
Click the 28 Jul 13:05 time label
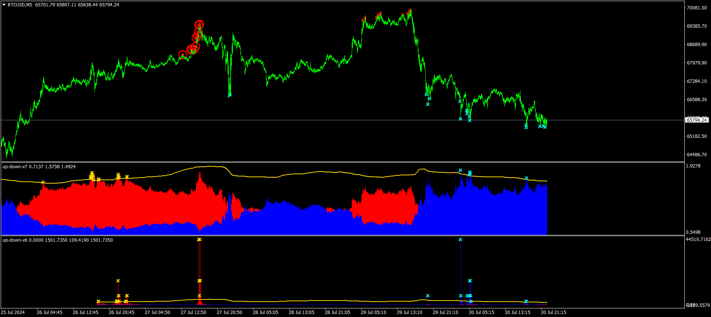point(301,313)
